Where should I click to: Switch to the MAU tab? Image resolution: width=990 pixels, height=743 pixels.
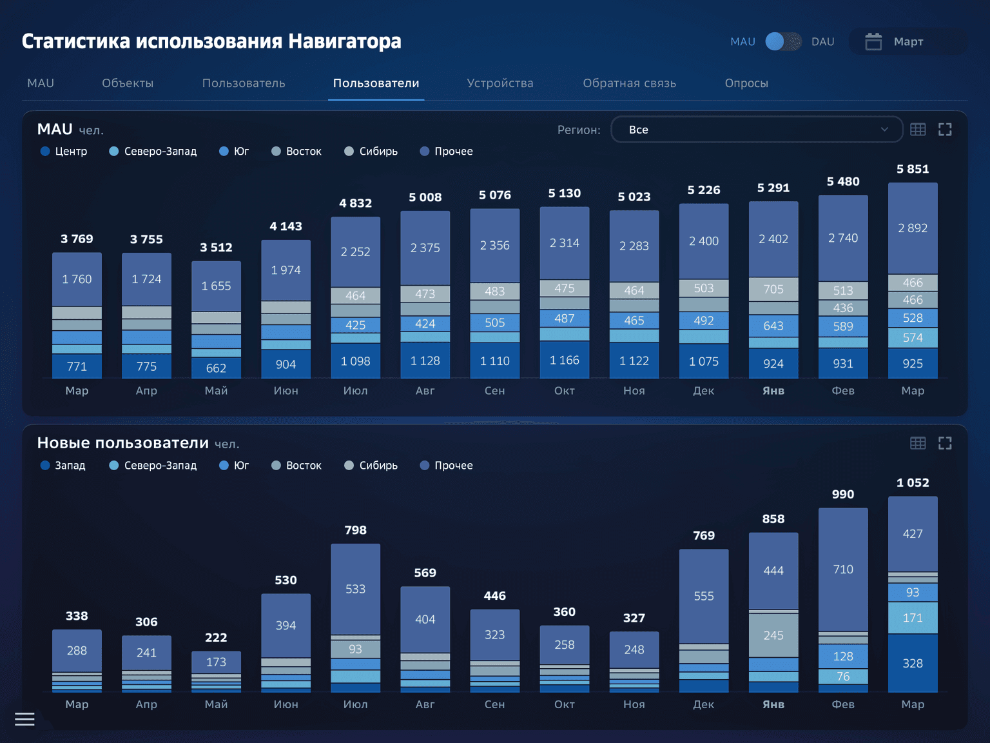(41, 83)
